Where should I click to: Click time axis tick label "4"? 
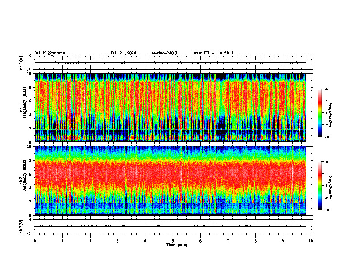(x=145, y=241)
